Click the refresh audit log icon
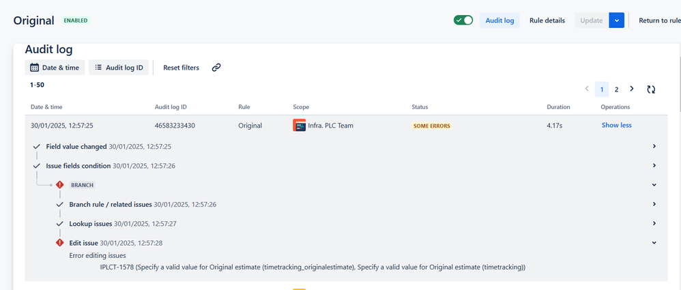Viewport: 681px width, 290px height. [651, 89]
